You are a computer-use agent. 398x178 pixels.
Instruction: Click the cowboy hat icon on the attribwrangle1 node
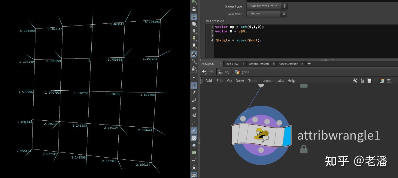(x=261, y=135)
